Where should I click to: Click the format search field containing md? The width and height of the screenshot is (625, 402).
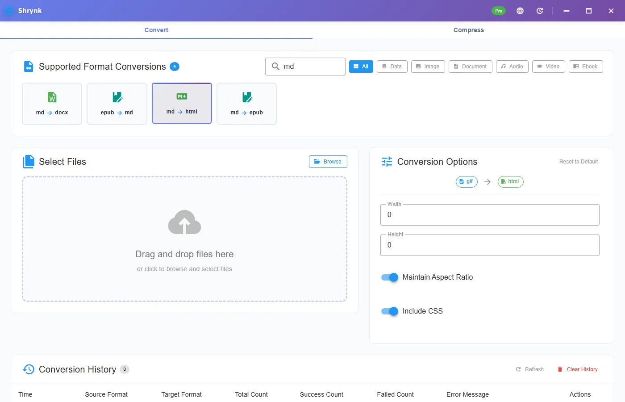(305, 67)
